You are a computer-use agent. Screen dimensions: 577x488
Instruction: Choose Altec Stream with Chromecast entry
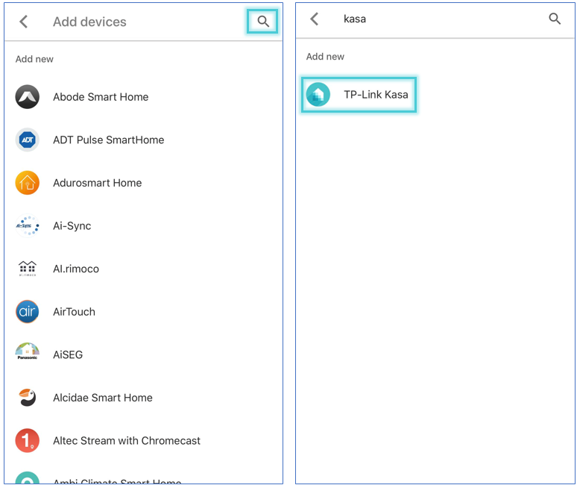[144, 440]
